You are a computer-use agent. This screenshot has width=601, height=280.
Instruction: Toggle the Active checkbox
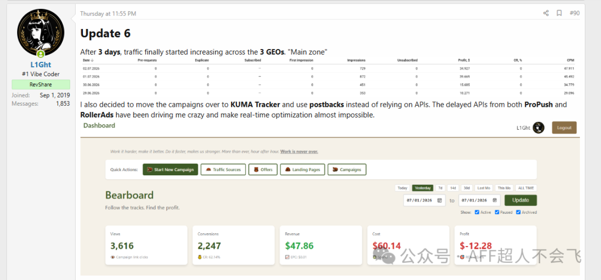[x=477, y=212]
